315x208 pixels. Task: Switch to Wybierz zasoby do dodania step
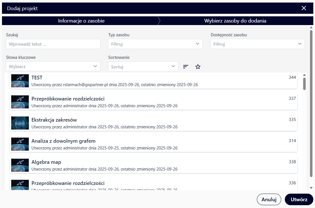point(235,21)
